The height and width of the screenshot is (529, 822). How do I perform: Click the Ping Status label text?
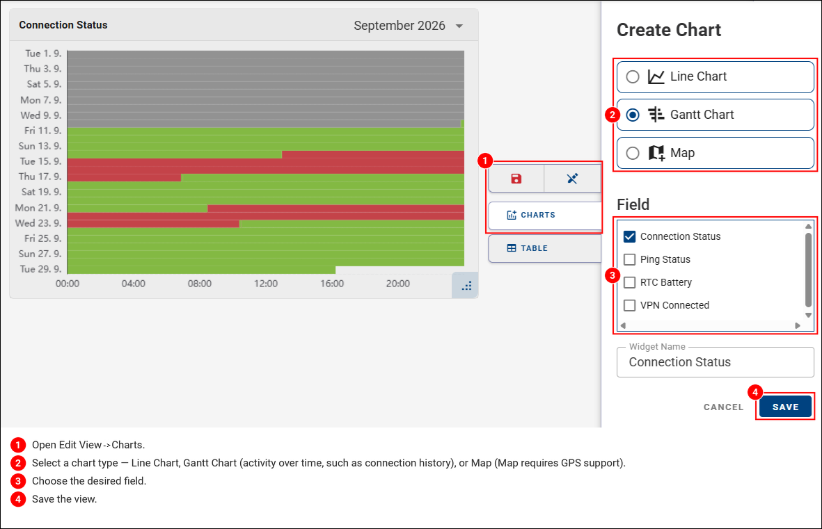click(x=665, y=260)
